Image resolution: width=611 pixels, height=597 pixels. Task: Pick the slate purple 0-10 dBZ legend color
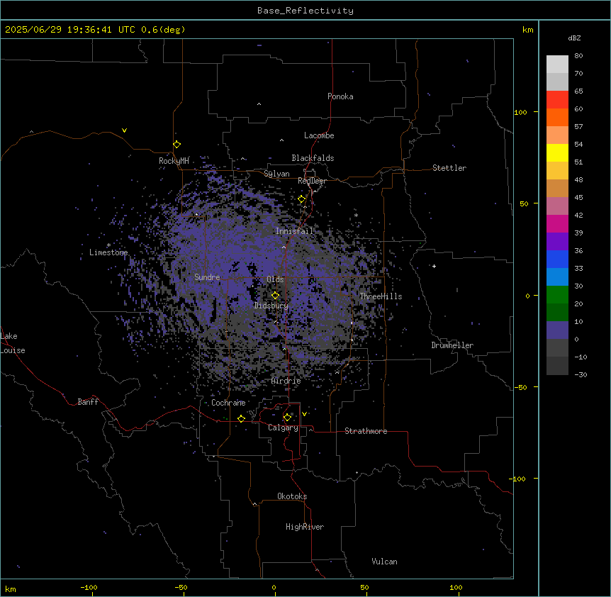point(557,330)
